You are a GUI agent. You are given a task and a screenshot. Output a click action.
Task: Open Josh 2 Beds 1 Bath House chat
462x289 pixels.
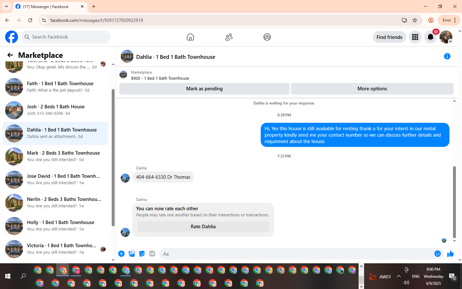[x=55, y=110]
